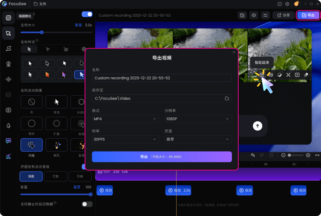This screenshot has width=321, height=216.
Task: Click the eye preview icon in top toolbar
Action: tap(254, 15)
